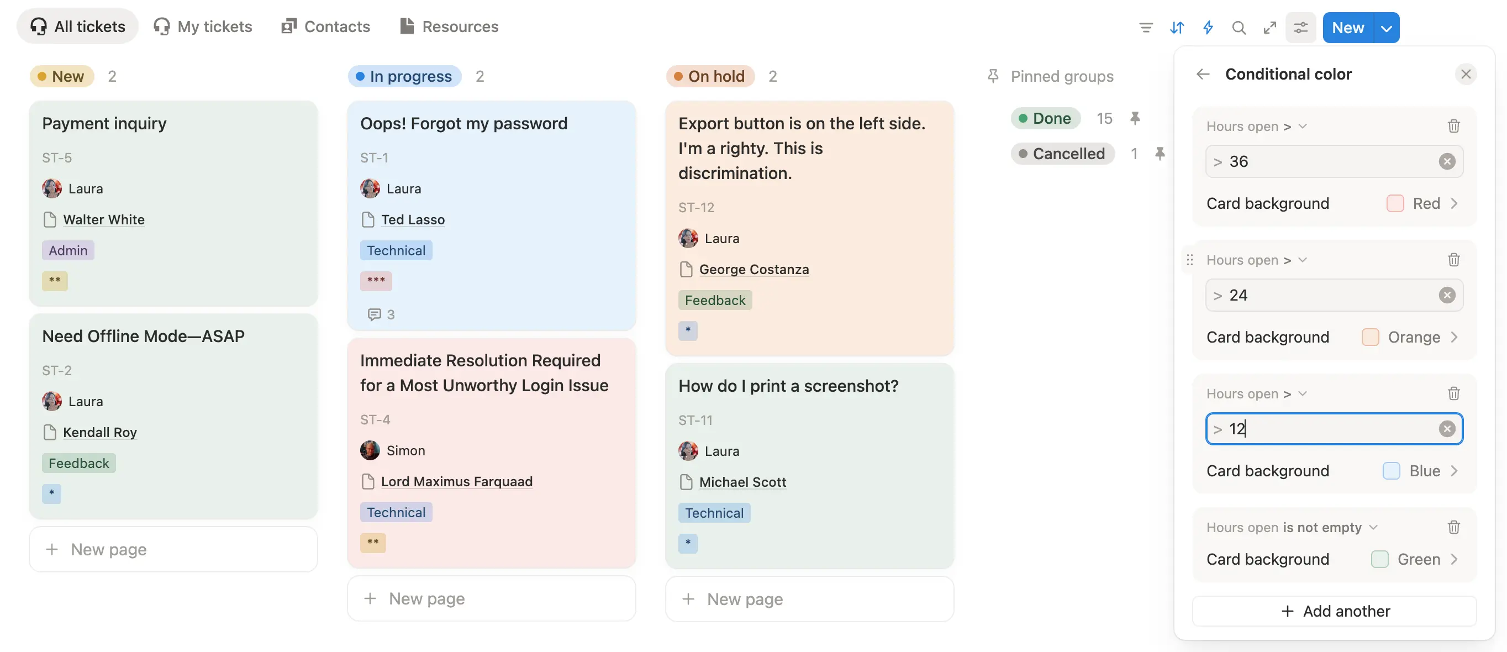Open the Contacts tab
Viewport: 1507px width, 652px height.
click(x=325, y=27)
